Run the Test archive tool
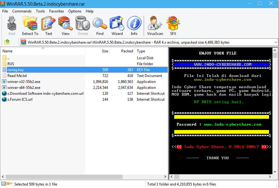Screen dimensions: 279x188 [x=48, y=23]
